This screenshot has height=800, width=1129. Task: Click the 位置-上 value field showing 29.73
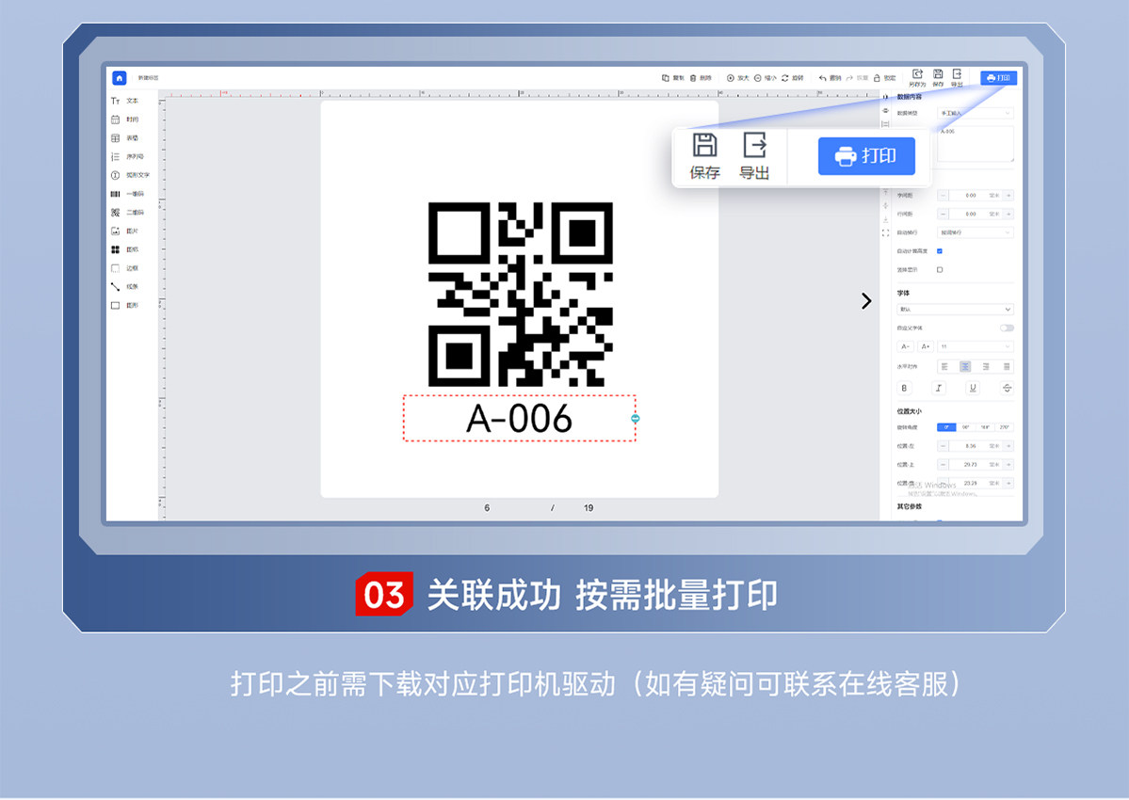click(x=971, y=465)
